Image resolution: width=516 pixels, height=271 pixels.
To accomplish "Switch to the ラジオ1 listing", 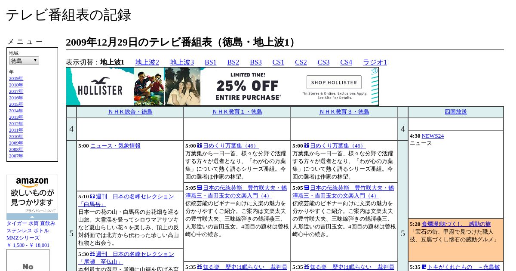I will [x=375, y=62].
